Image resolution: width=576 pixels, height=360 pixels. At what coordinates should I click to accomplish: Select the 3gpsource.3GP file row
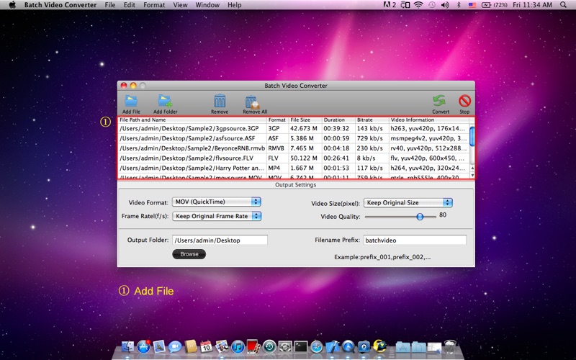point(294,129)
